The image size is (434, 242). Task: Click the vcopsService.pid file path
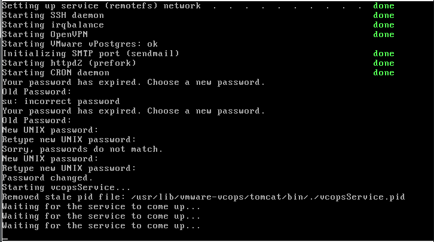coord(263,197)
